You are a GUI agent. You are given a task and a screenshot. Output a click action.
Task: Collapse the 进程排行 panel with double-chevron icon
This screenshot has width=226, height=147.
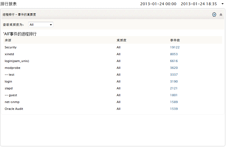221,15
